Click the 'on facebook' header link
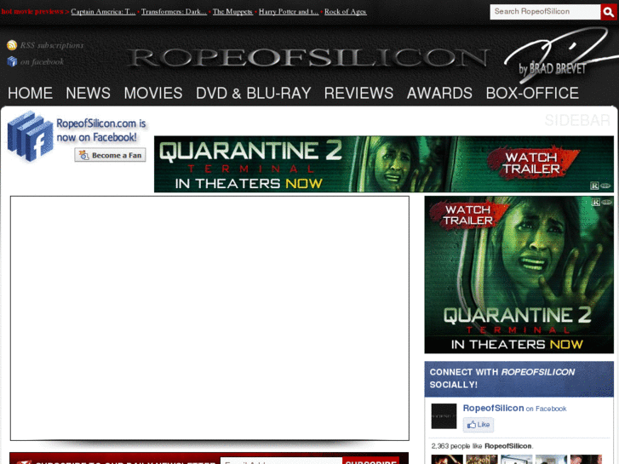 [42, 62]
